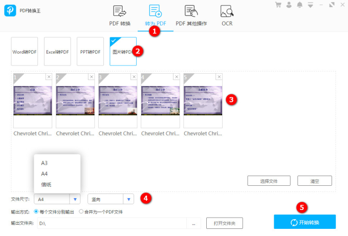Open the notifications bell
The image size is (348, 236).
click(x=299, y=5)
